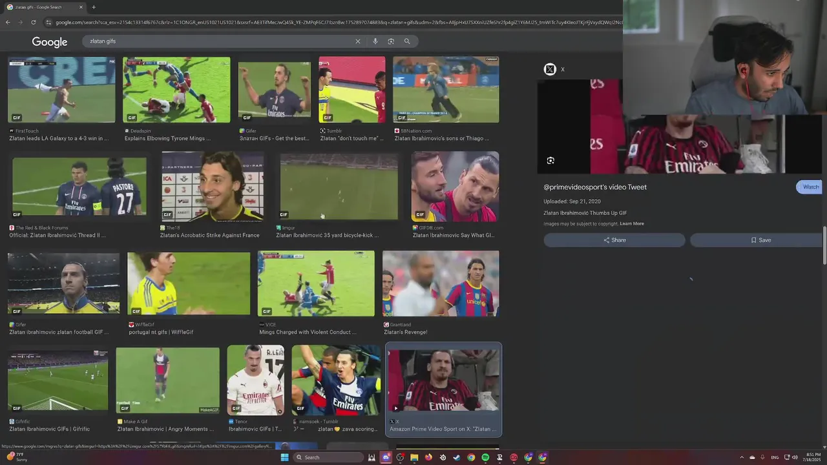This screenshot has height=465, width=827.
Task: Clear the search box with the X icon
Action: [357, 41]
